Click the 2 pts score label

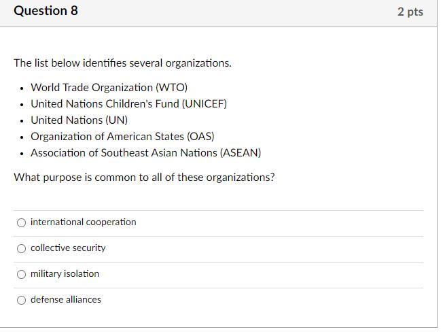point(410,12)
